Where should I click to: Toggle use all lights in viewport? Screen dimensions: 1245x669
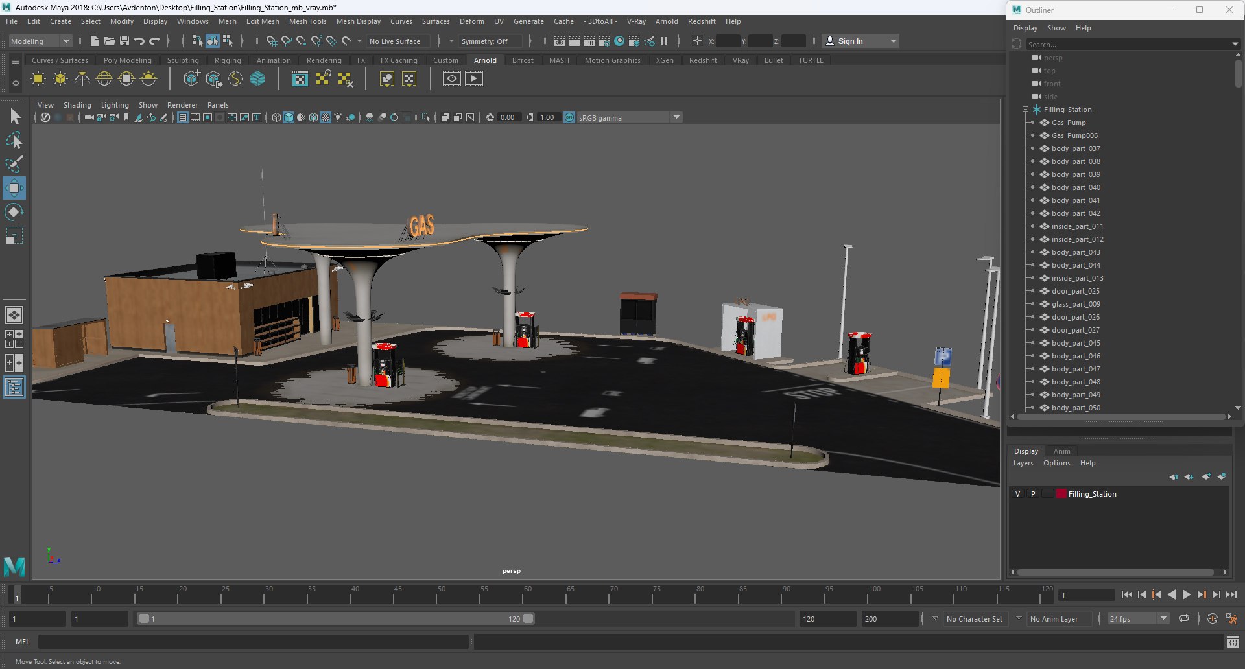[x=338, y=117]
